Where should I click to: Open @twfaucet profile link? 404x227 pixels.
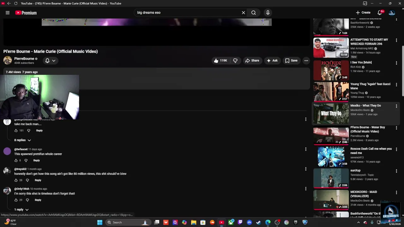point(21,149)
